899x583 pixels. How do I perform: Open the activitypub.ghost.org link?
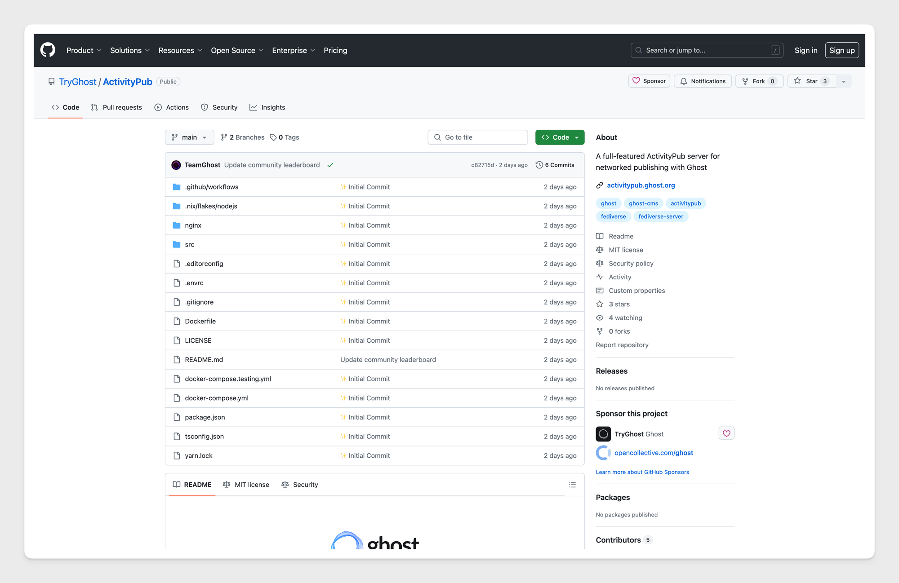click(641, 185)
